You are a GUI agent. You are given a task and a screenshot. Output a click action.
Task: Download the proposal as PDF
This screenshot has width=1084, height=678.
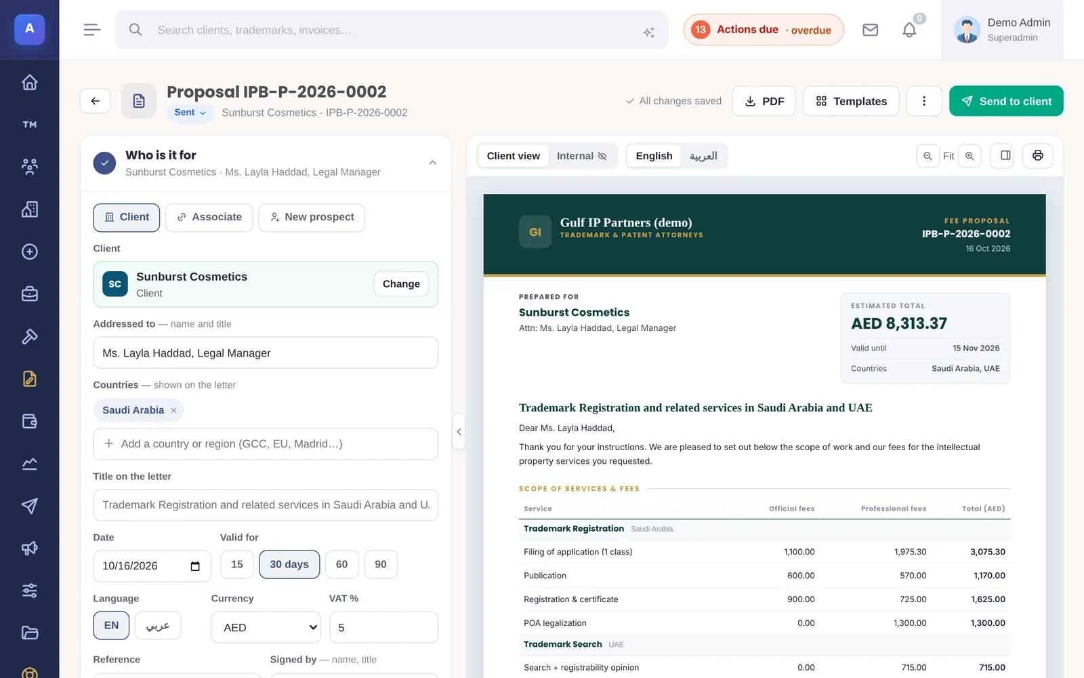(764, 101)
